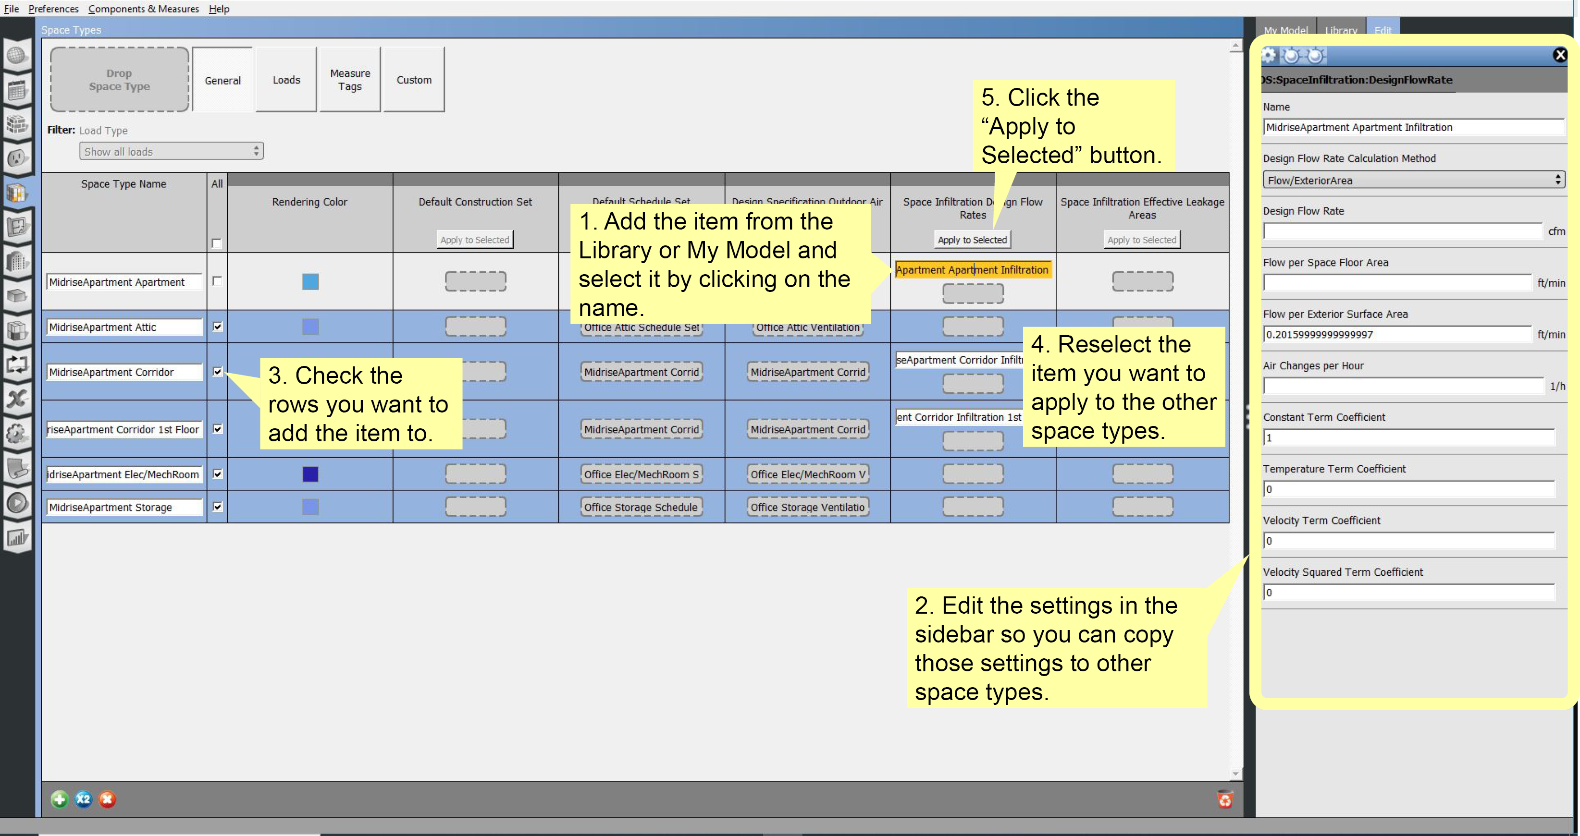
Task: Switch to the Loads tab
Action: [x=286, y=80]
